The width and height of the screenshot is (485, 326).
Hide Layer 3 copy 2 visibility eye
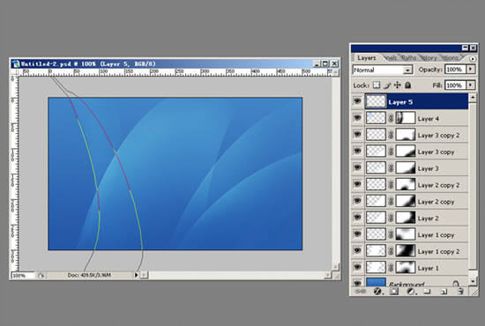tap(357, 135)
